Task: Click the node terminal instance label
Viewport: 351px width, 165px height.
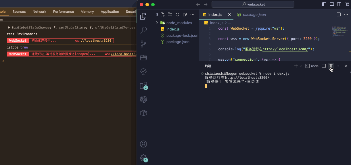Action: tap(312, 66)
